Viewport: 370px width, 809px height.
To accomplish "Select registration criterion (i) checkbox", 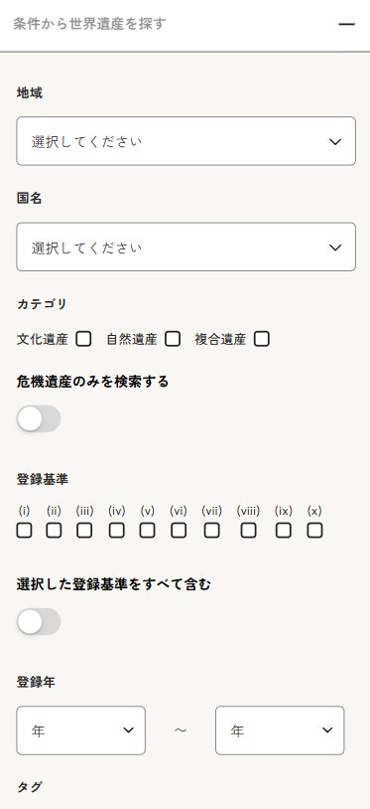I will [24, 531].
